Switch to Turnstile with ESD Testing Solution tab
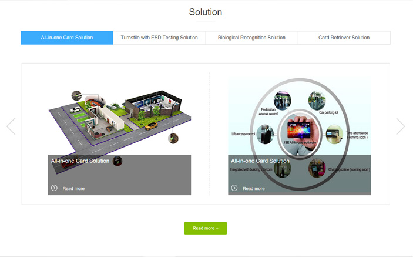The height and width of the screenshot is (257, 413). click(x=159, y=38)
